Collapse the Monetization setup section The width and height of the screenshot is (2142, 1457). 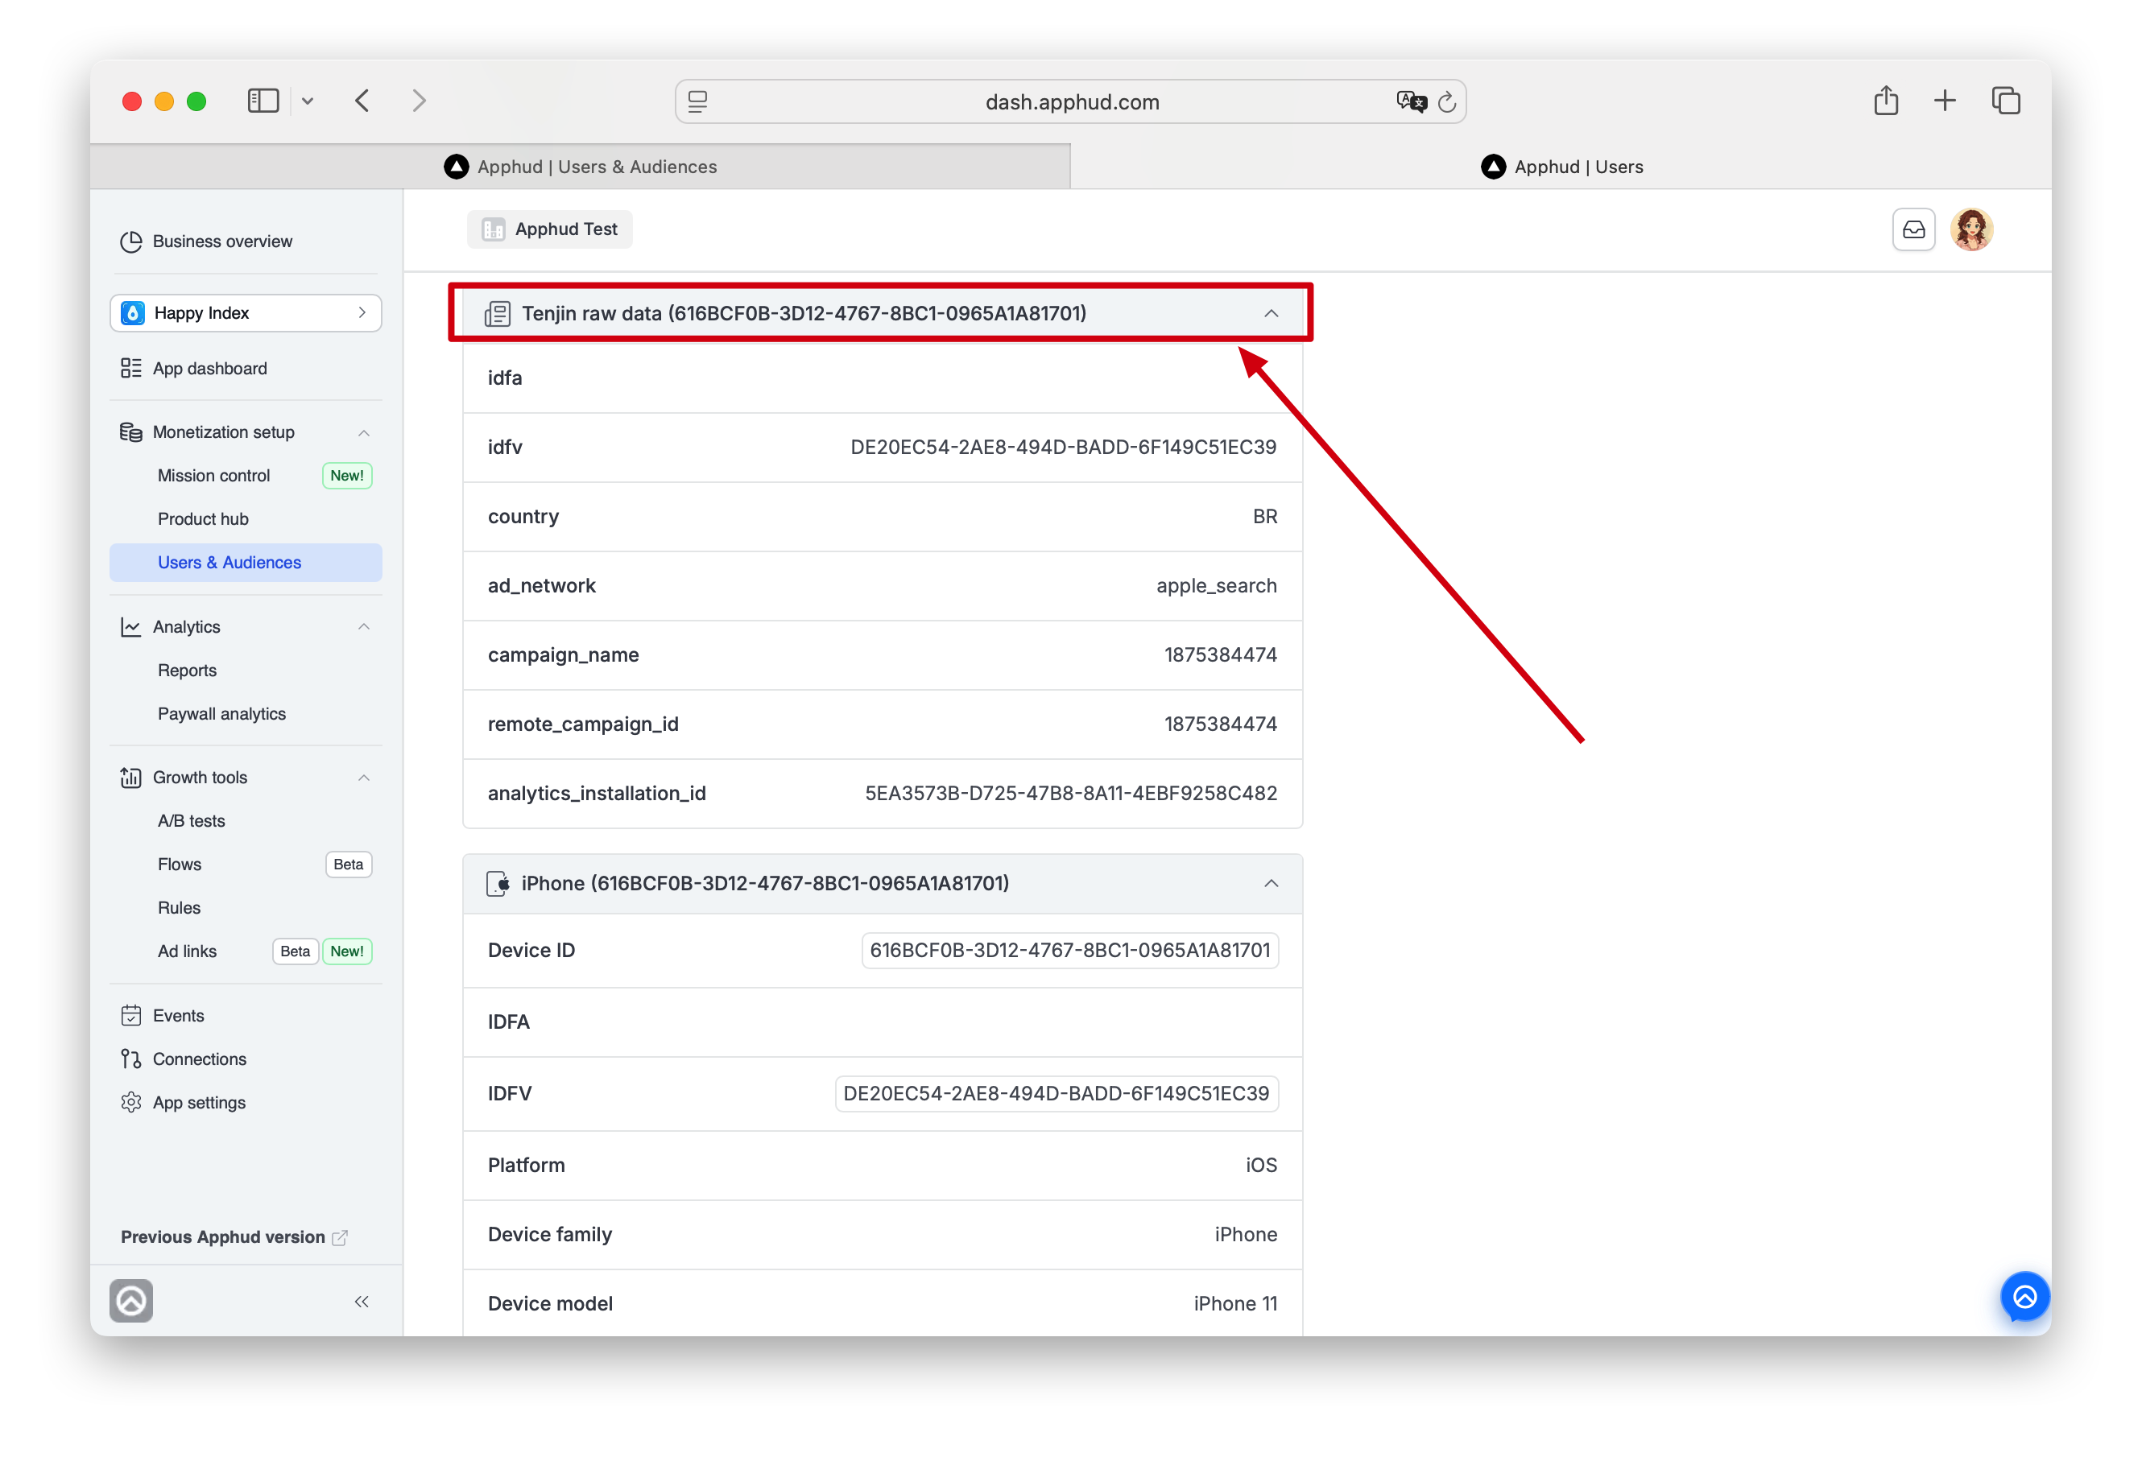click(x=364, y=432)
